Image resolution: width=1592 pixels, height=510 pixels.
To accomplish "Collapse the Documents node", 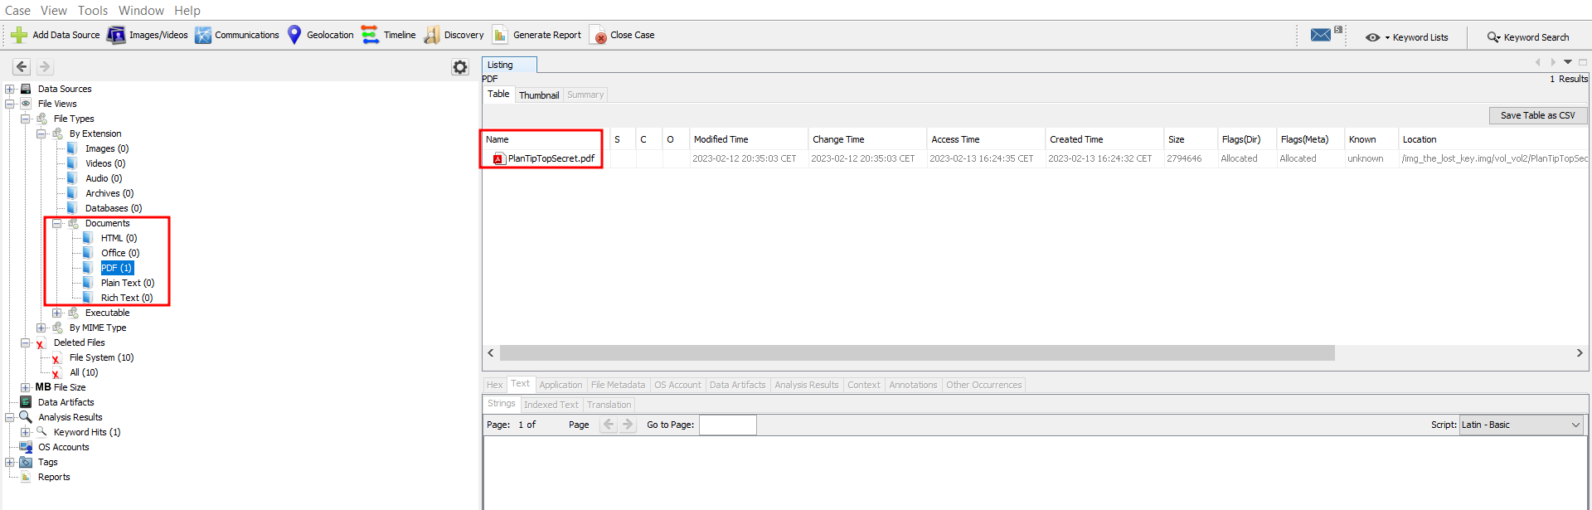I will [x=57, y=223].
